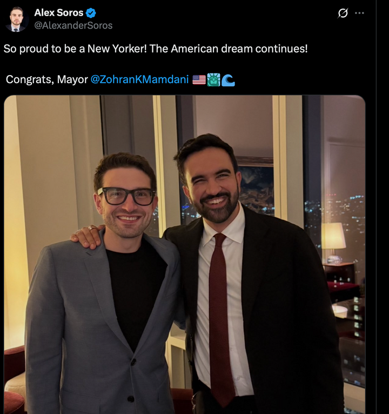Open the post's more options ellipsis
389x414 pixels.
[359, 14]
